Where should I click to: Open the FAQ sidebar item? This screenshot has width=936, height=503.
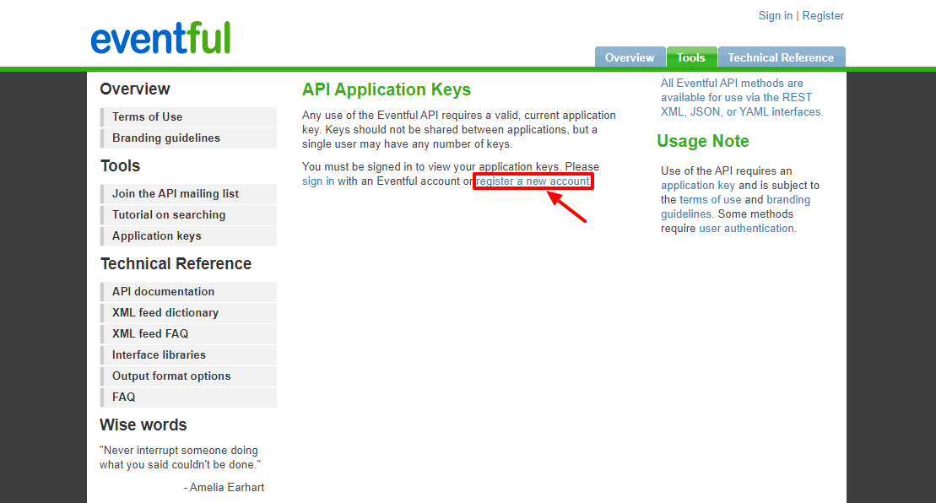point(188,398)
